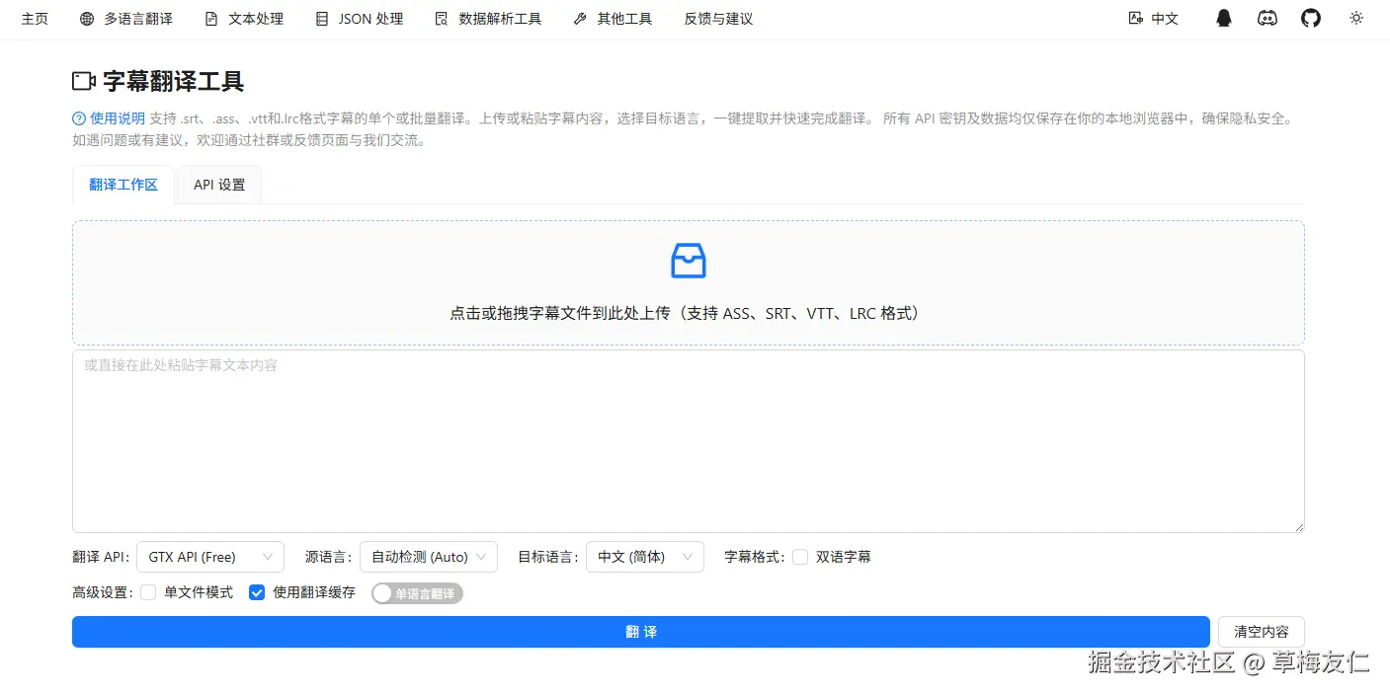Click the globe icon of 多语言翻译
Screen dimensions: 1390x696
point(87,19)
